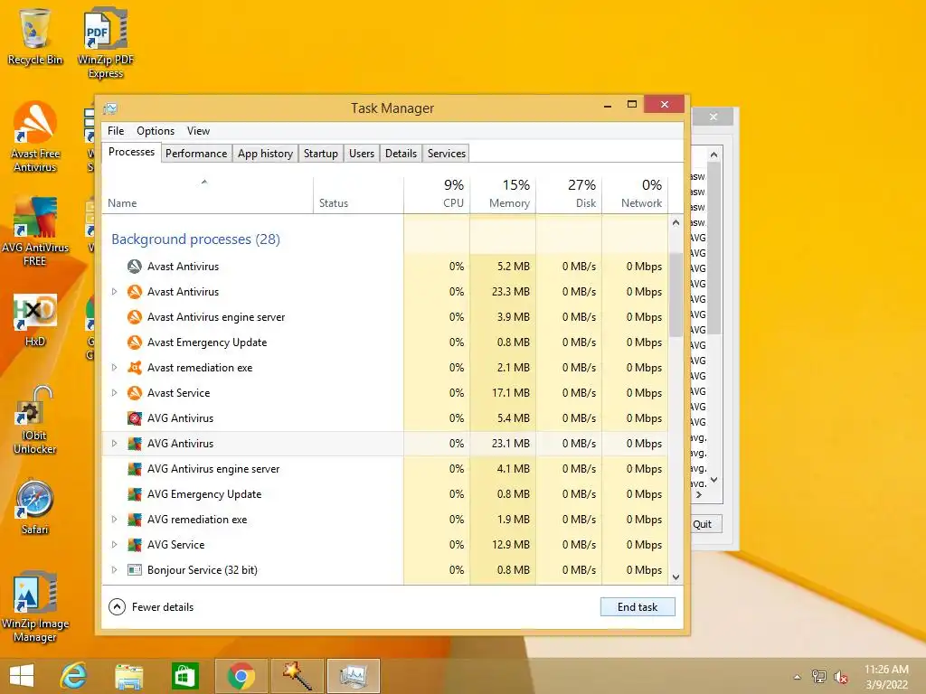Switch to the Startup tab
Screen dimensions: 926x694
click(321, 154)
